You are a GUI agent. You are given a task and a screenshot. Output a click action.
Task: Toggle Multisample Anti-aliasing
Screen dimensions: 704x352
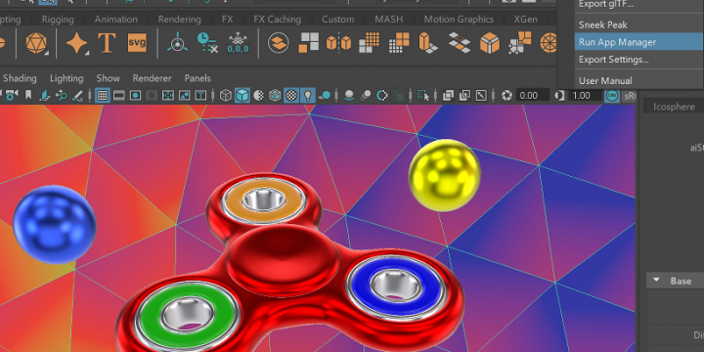pyautogui.click(x=382, y=95)
